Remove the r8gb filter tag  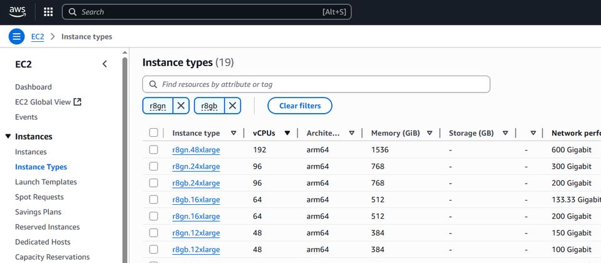click(232, 106)
